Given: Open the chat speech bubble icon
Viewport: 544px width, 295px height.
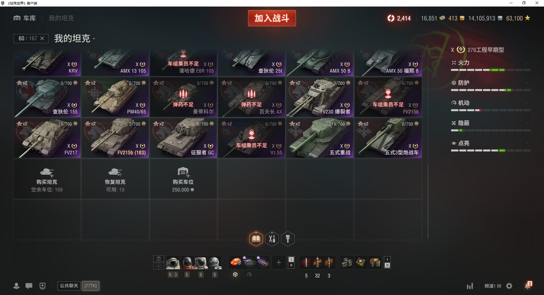Looking at the screenshot, I should [29, 286].
